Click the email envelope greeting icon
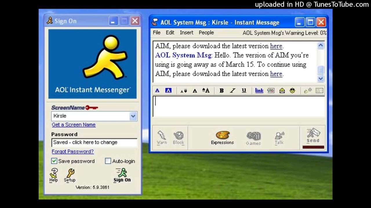The height and width of the screenshot is (208, 371). (x=282, y=90)
